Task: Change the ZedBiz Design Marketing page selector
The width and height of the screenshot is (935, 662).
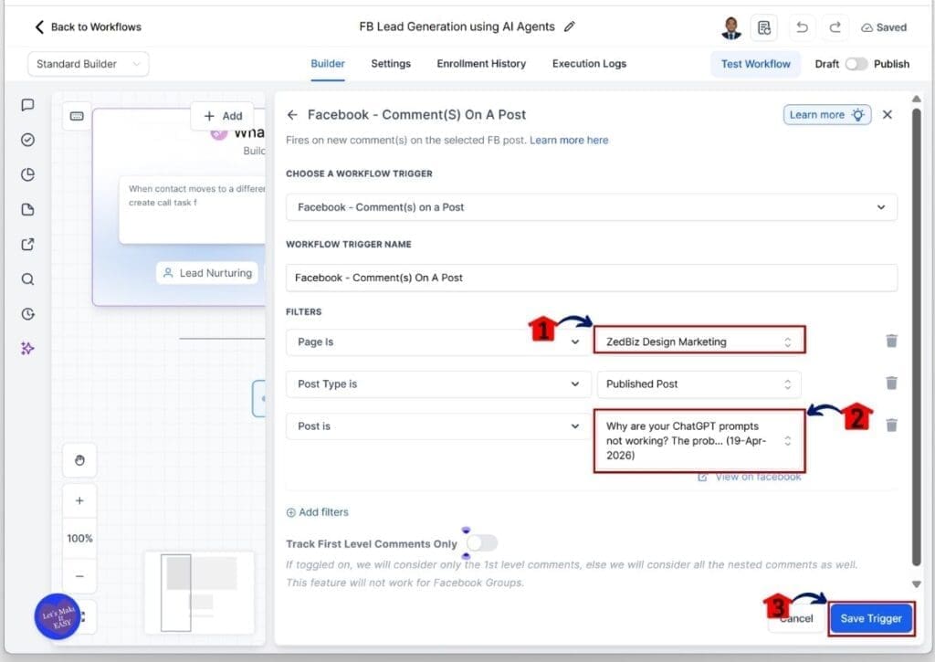Action: point(699,341)
